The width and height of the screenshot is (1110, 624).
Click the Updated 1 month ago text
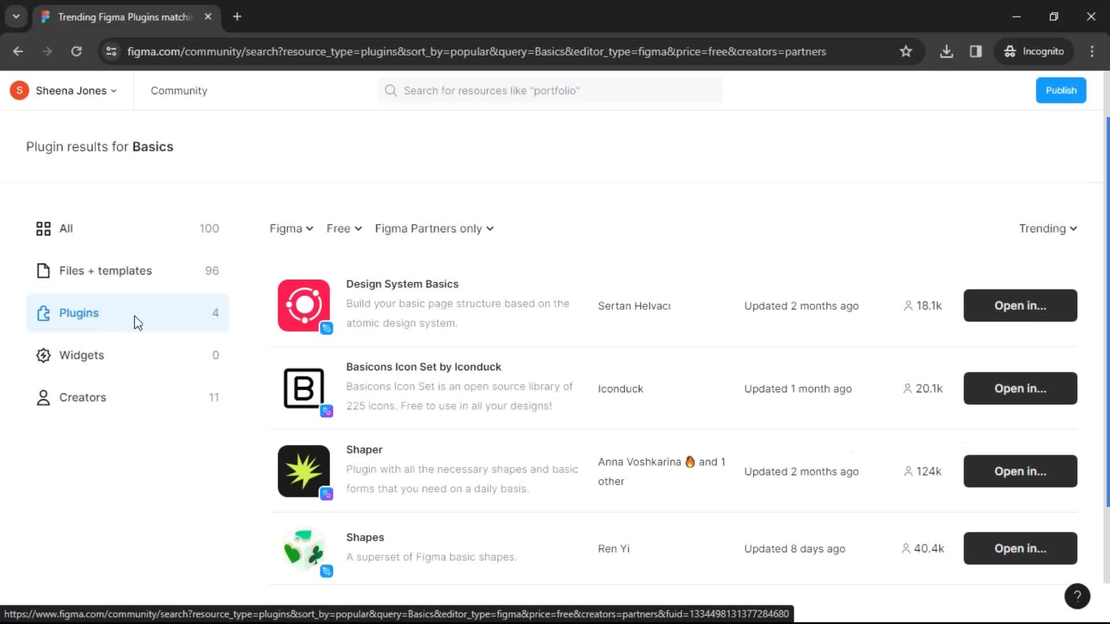click(798, 389)
